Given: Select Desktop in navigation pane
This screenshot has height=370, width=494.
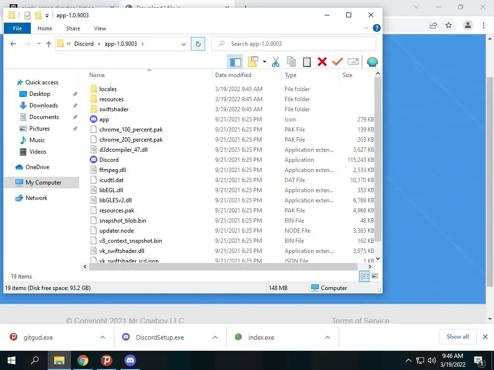Looking at the screenshot, I should point(40,94).
